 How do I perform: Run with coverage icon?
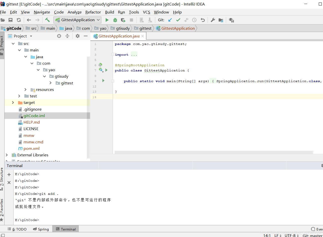tap(123, 20)
